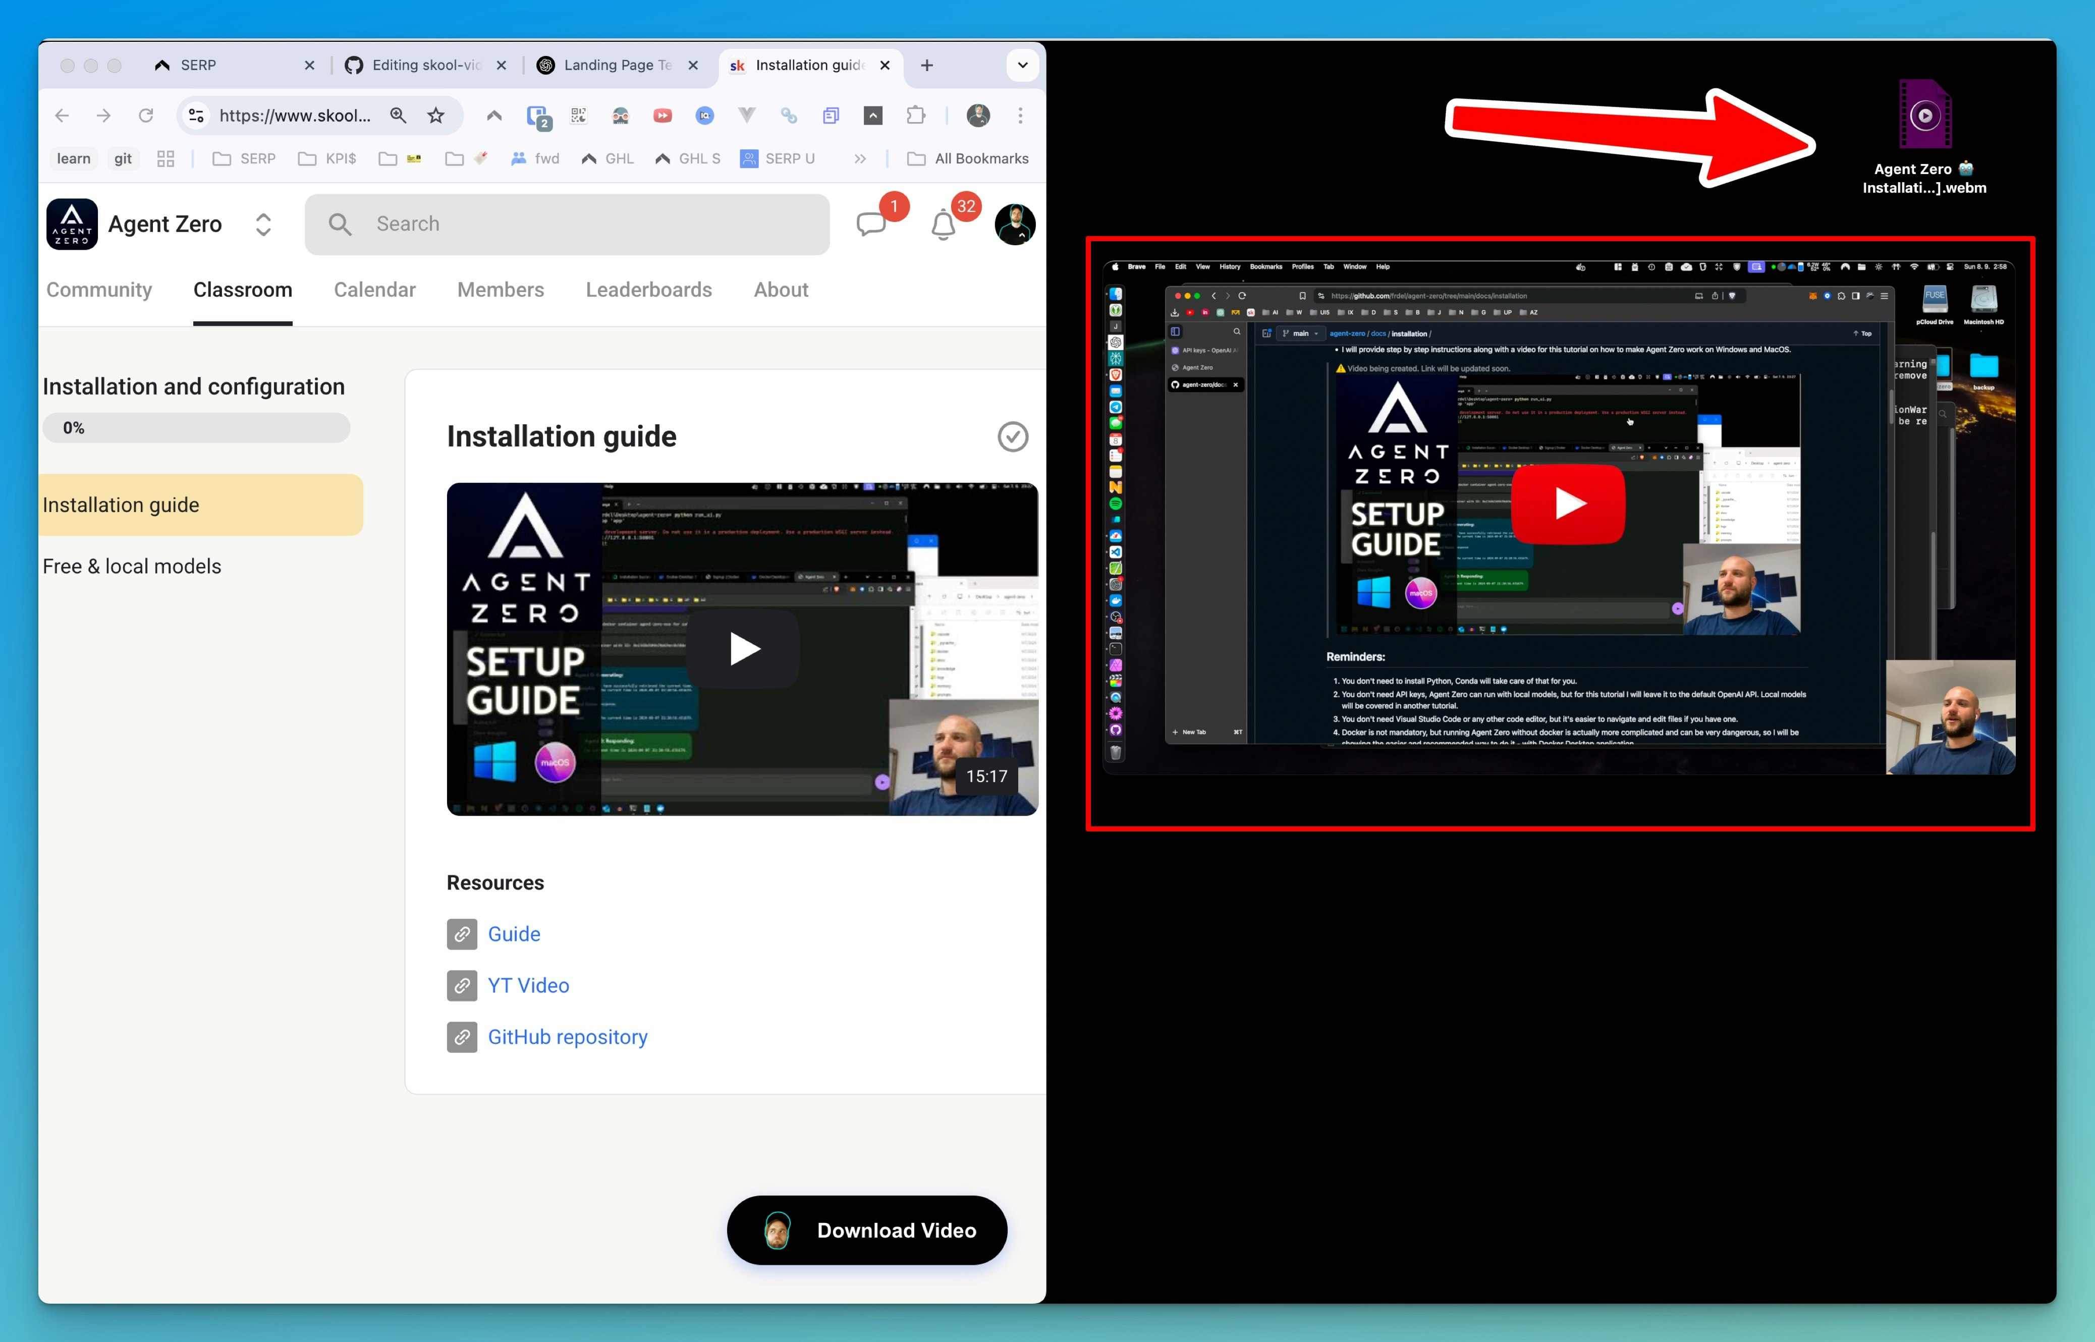The image size is (2095, 1342).
Task: Open the Leaderboards tab
Action: (x=648, y=289)
